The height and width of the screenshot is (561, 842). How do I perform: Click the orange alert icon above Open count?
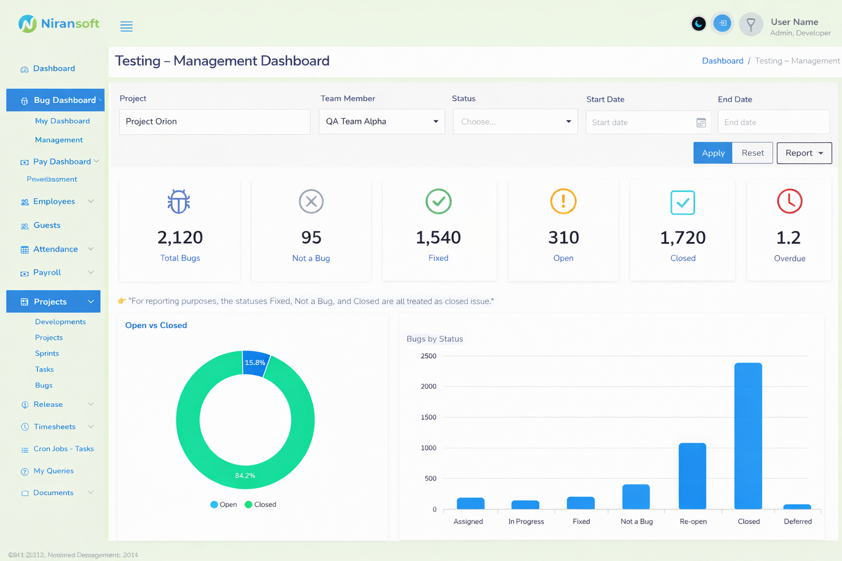tap(563, 202)
